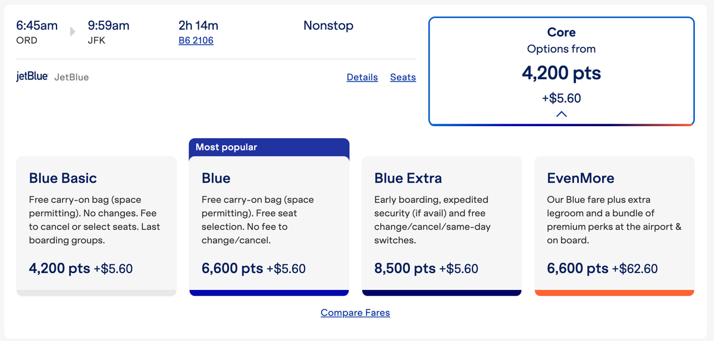Choose the Most popular Blue fare

coord(269,223)
